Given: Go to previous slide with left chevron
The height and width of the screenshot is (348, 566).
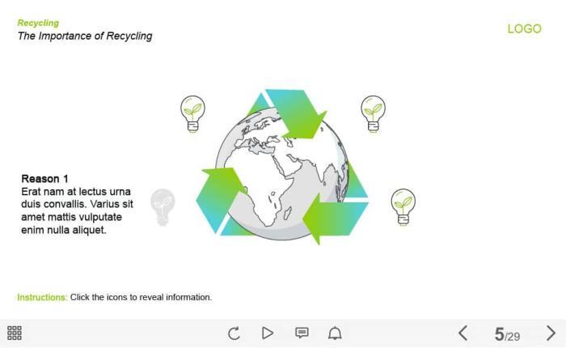Looking at the screenshot, I should coord(463,333).
